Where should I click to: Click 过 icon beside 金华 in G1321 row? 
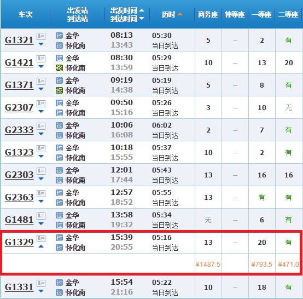59,36
